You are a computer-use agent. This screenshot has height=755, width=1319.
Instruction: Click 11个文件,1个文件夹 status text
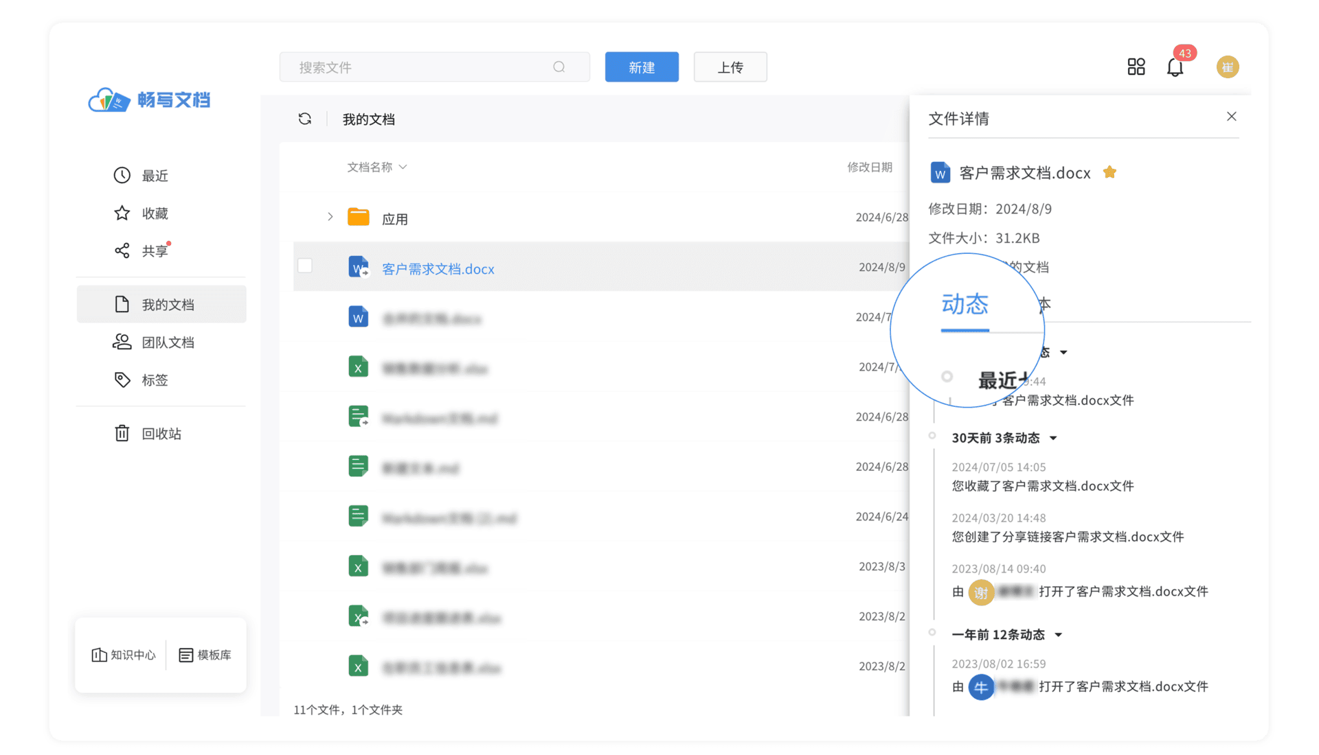[x=348, y=710]
